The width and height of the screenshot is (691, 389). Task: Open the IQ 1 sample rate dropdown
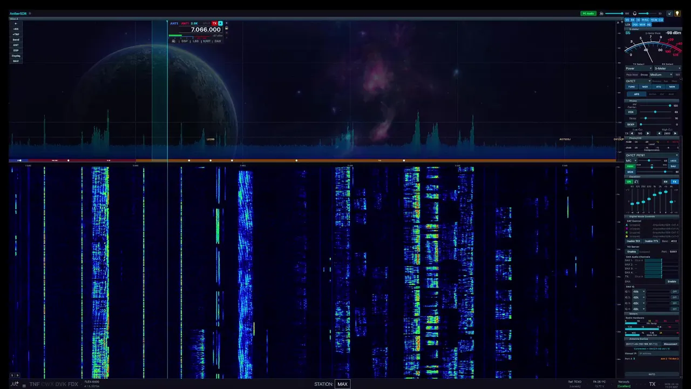click(x=639, y=292)
